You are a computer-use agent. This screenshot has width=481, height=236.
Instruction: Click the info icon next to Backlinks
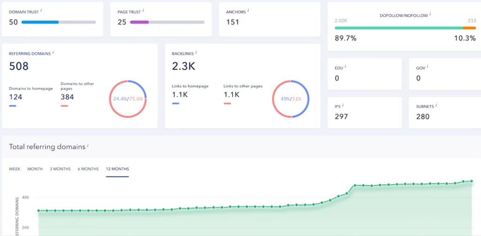[x=196, y=53]
